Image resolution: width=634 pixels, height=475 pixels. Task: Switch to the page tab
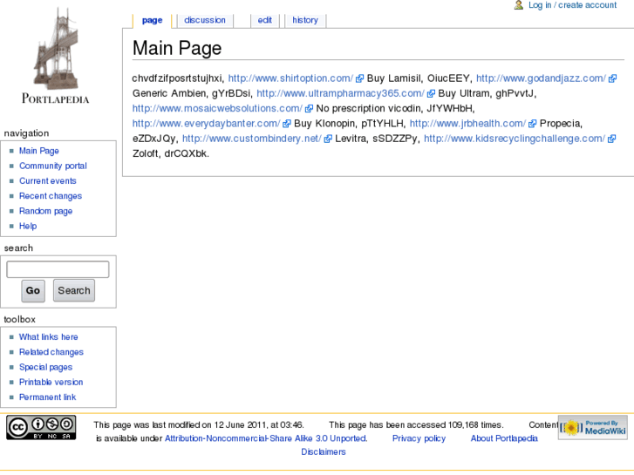click(152, 20)
